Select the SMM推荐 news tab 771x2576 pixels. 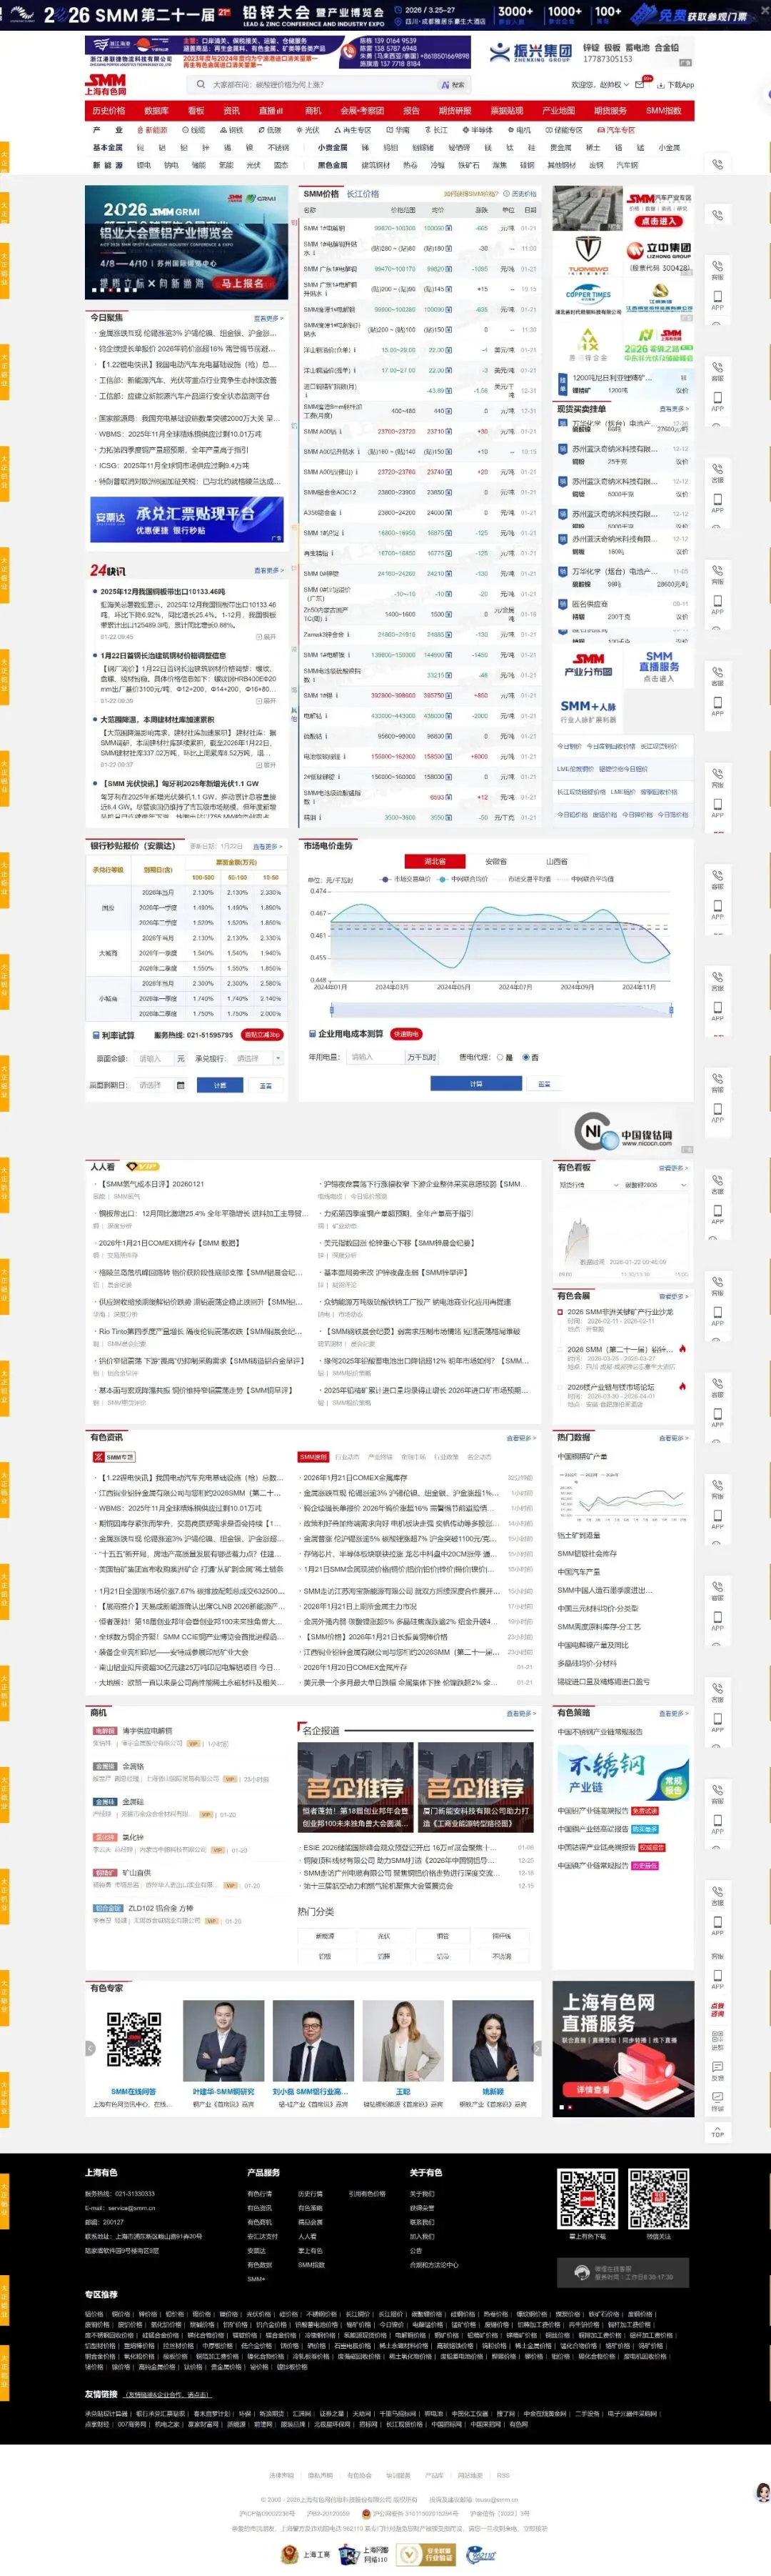pos(313,1457)
